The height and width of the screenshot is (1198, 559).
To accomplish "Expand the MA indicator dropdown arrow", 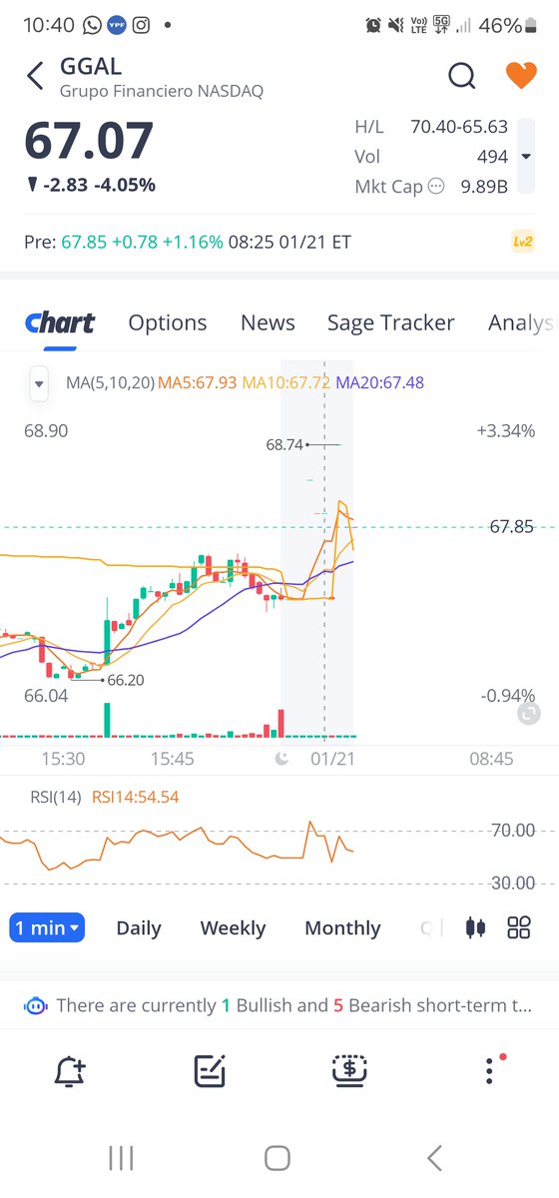I will coord(39,382).
